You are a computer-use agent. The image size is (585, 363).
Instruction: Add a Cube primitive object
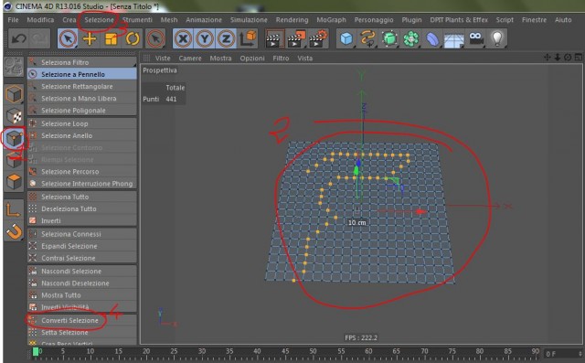[346, 38]
